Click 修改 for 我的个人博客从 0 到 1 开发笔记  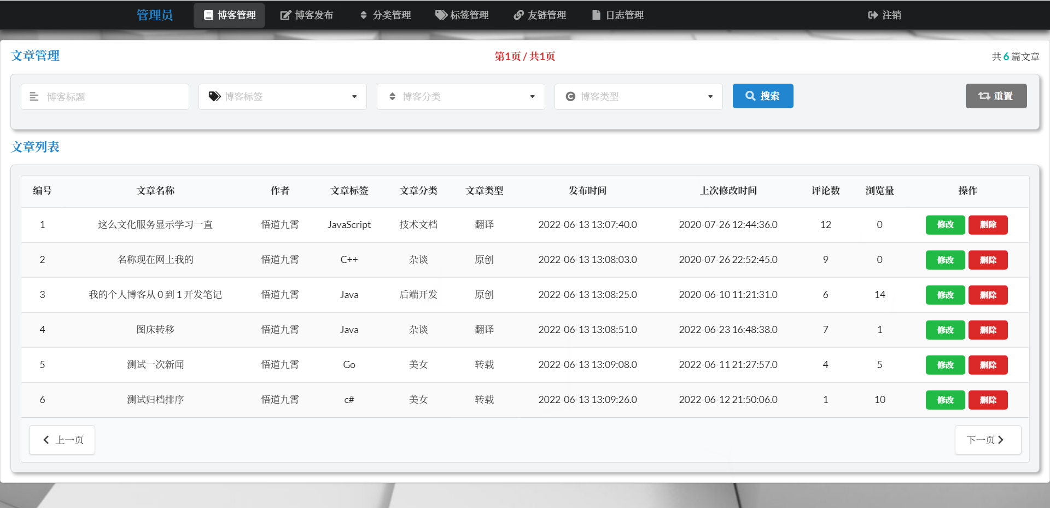pyautogui.click(x=945, y=295)
